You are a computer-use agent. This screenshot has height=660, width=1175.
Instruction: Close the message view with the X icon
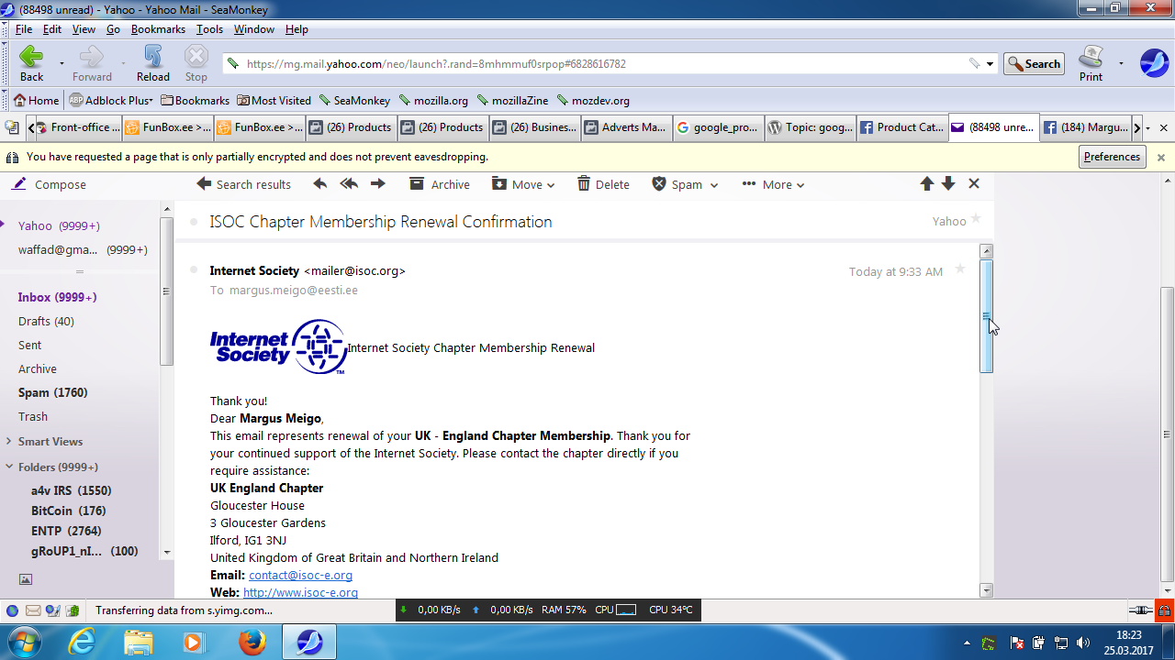[x=974, y=184]
